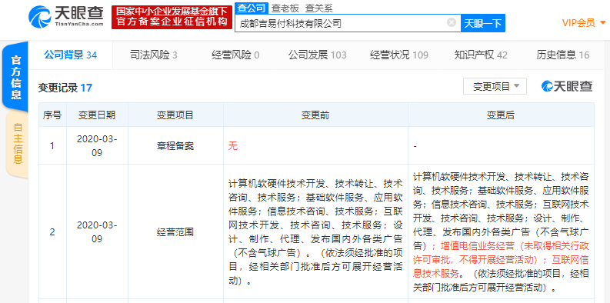Click the 章程备案 change item cell
This screenshot has width=610, height=303.
pyautogui.click(x=175, y=146)
